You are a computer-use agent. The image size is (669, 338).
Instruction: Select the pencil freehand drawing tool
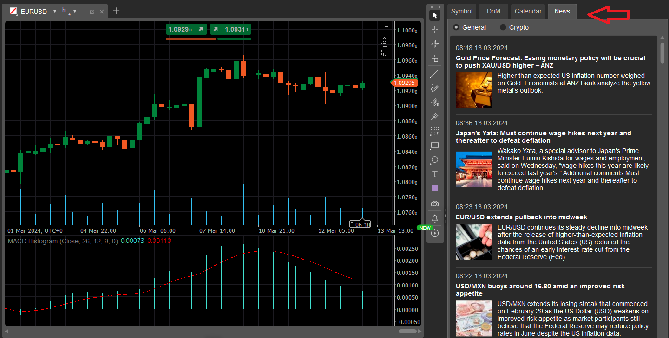click(435, 88)
